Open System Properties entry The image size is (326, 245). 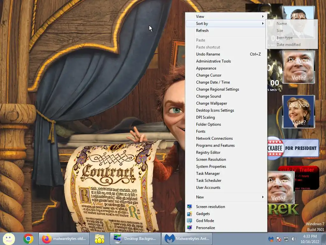tap(226, 167)
